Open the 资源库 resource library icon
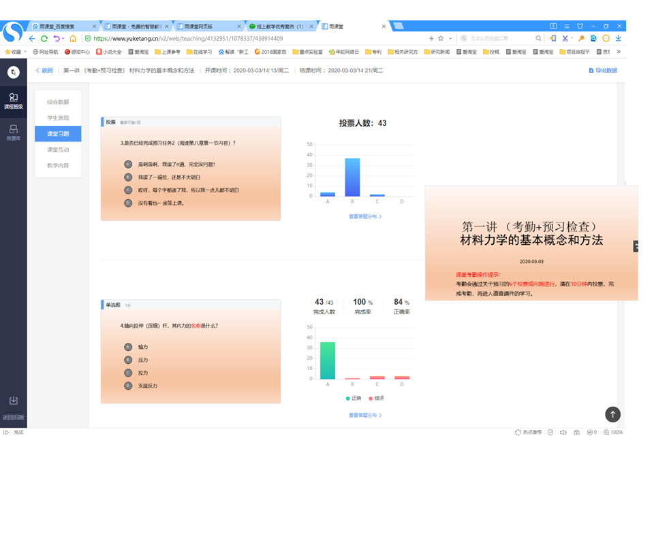654x540 pixels. point(13,132)
